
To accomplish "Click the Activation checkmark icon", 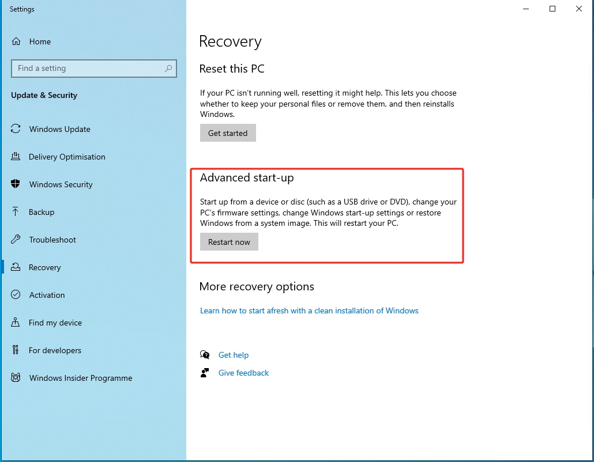I will coord(16,294).
